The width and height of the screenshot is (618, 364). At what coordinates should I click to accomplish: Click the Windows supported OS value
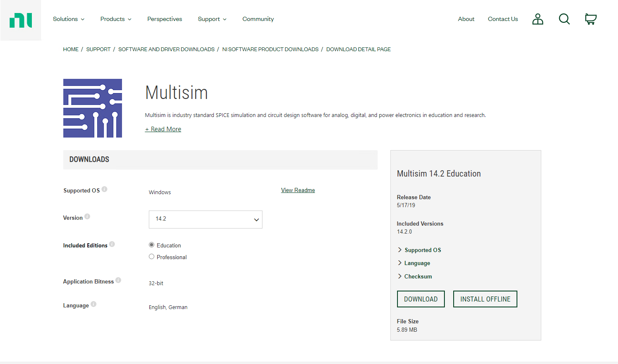160,192
